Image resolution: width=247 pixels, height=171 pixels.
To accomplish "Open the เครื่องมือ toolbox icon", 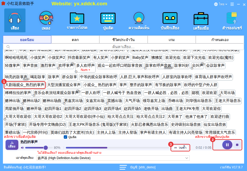I will click(x=201, y=20).
